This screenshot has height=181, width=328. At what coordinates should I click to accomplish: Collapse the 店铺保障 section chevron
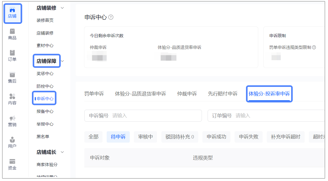coord(62,61)
